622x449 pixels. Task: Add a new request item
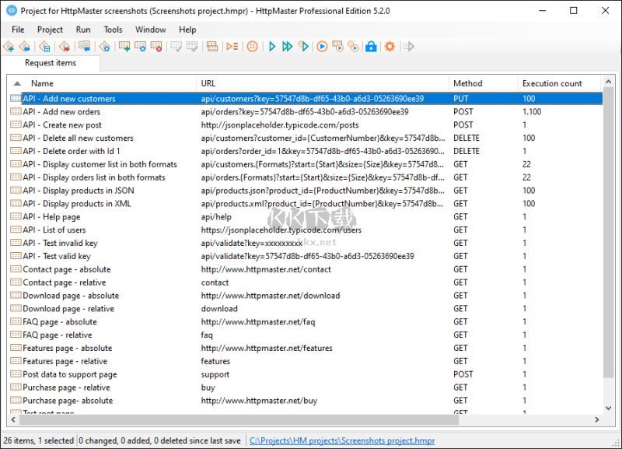click(124, 46)
